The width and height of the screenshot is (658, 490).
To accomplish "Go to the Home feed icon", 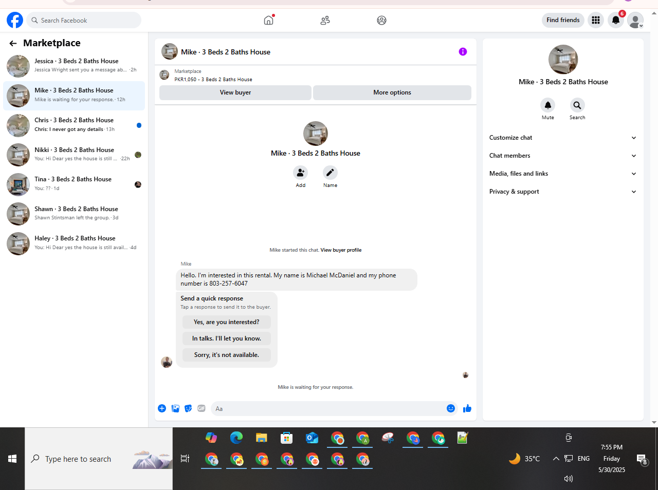I will tap(268, 20).
